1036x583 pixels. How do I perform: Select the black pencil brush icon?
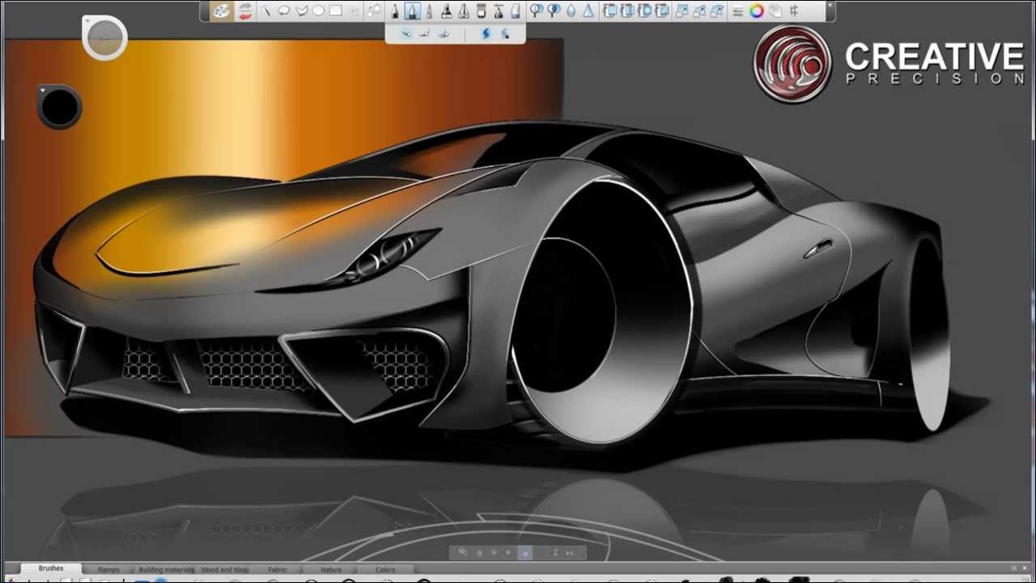point(395,11)
